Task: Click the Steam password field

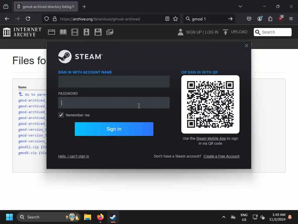Action: pyautogui.click(x=114, y=103)
